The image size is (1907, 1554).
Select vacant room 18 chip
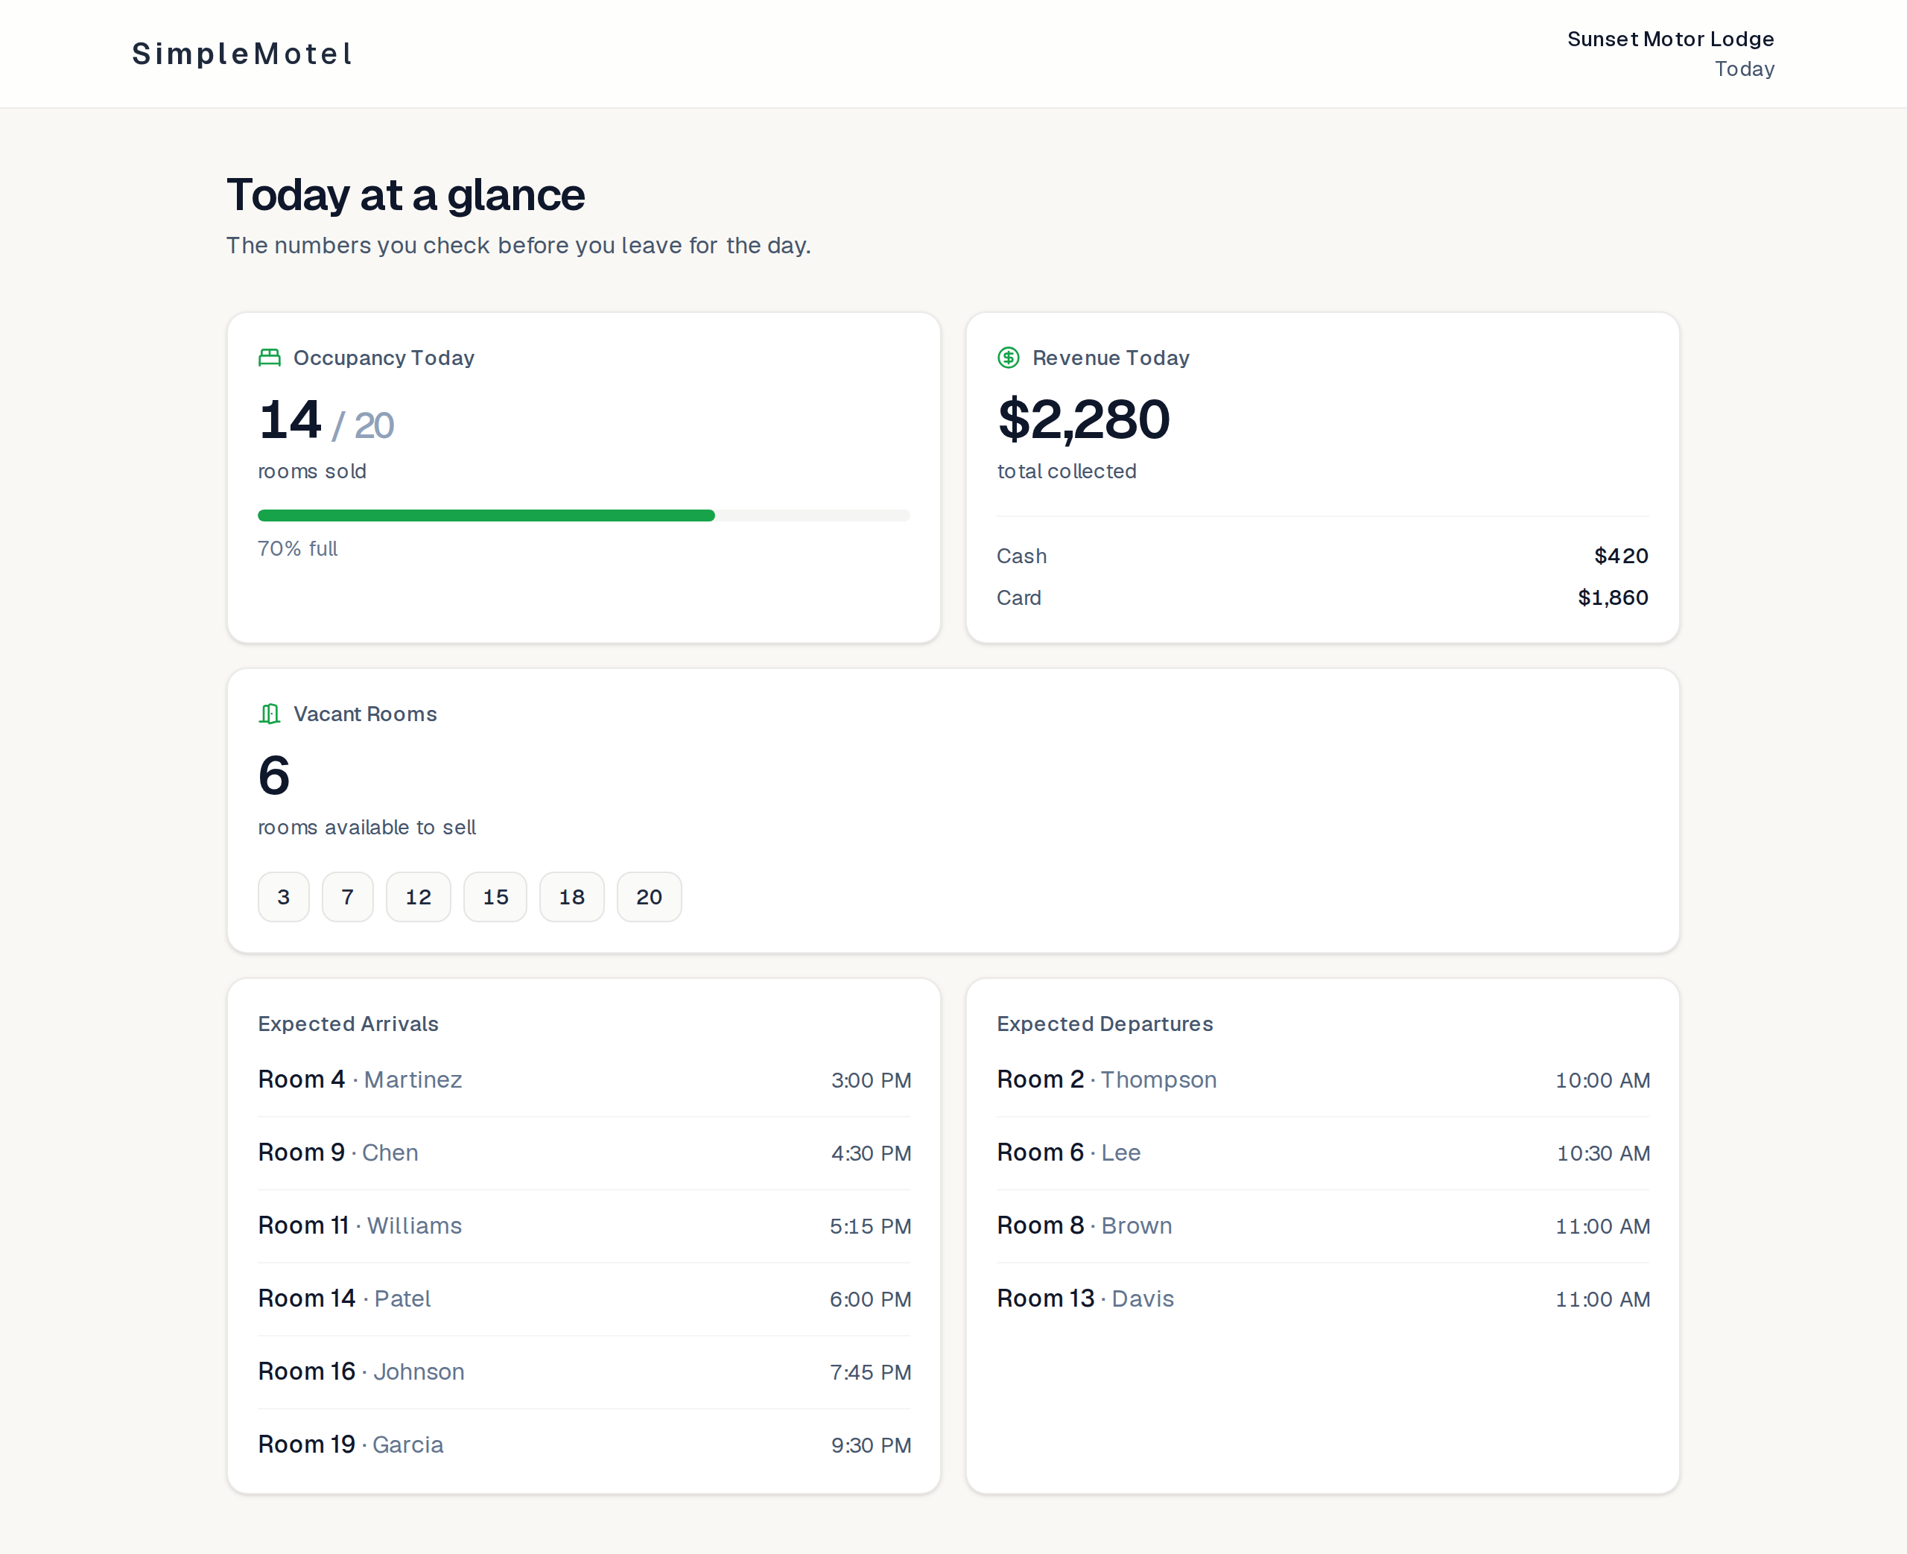coord(572,897)
